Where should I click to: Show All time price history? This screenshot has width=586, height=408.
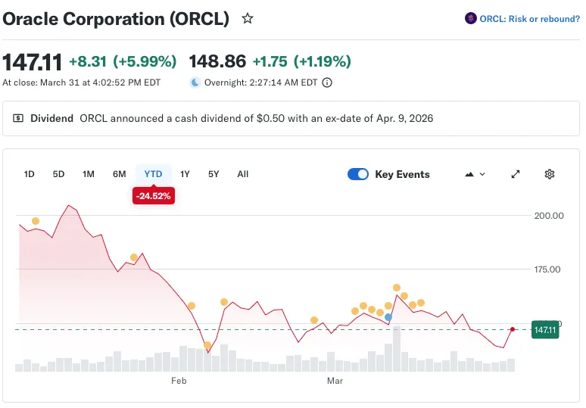tap(242, 174)
